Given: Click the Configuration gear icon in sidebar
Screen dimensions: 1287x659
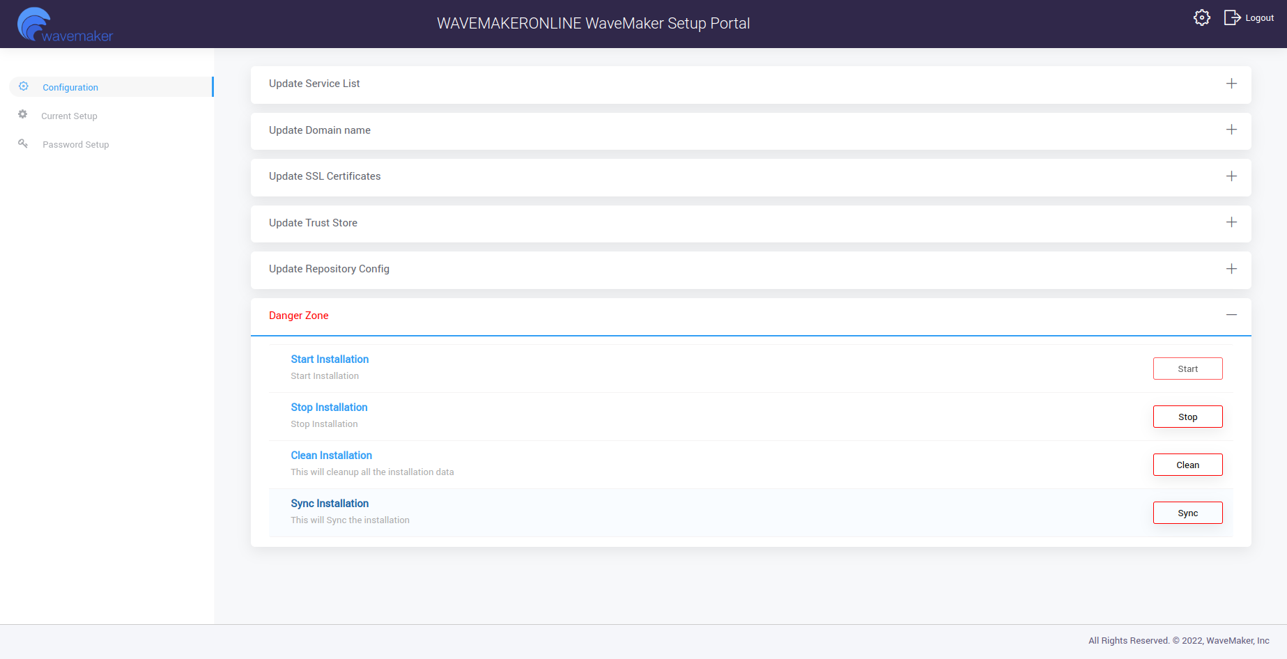Looking at the screenshot, I should (x=24, y=86).
